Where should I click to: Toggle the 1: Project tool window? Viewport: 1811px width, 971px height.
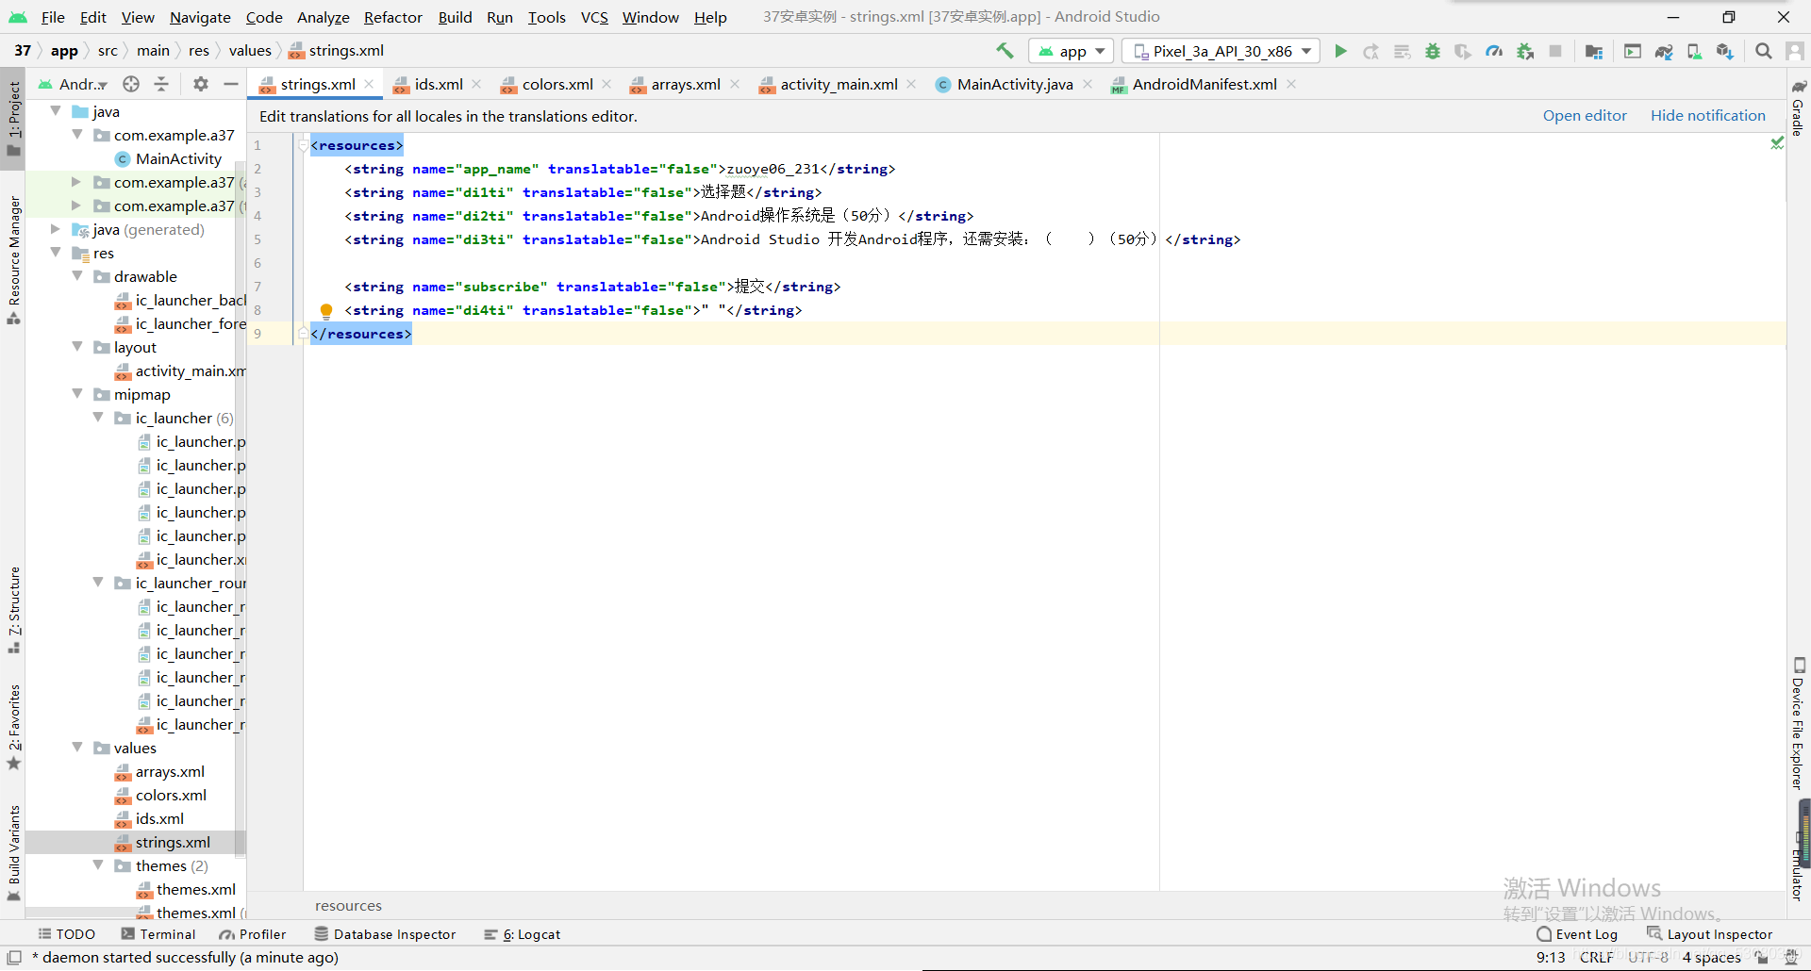point(13,121)
